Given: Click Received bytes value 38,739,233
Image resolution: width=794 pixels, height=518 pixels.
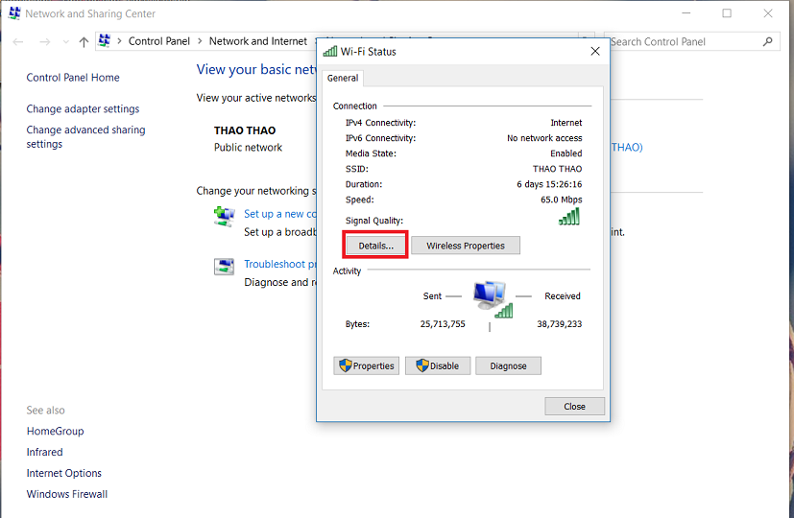Looking at the screenshot, I should (560, 324).
